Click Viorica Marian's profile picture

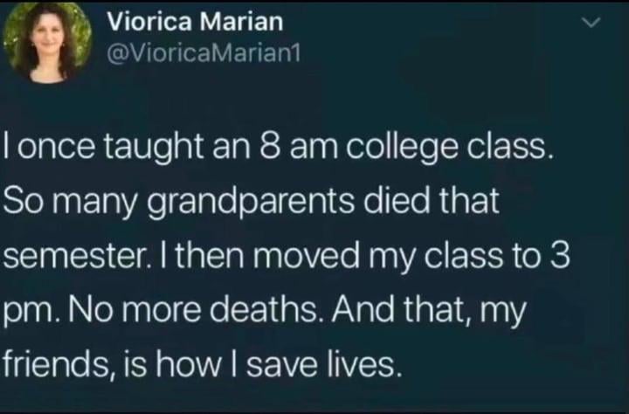coord(47,42)
